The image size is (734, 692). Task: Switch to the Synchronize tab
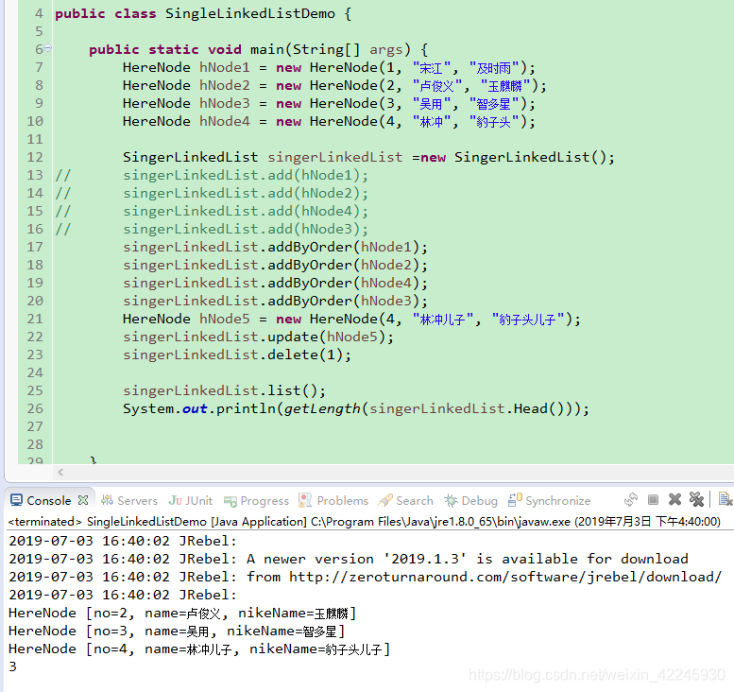[550, 500]
